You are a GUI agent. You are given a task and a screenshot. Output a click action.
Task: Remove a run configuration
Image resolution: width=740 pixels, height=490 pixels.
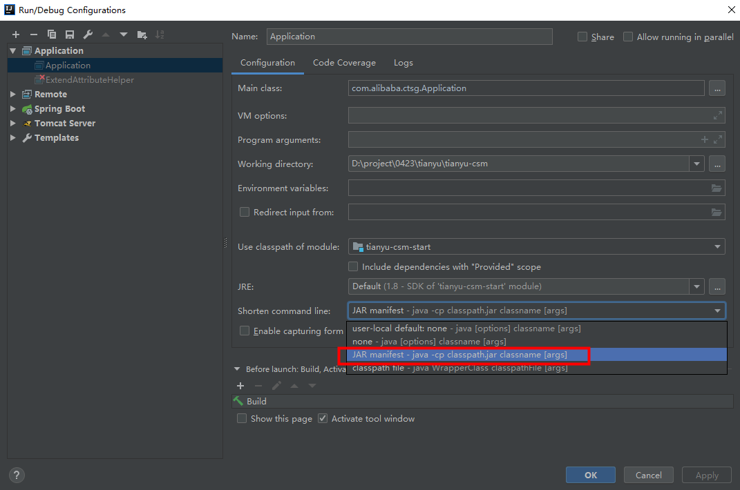(32, 34)
